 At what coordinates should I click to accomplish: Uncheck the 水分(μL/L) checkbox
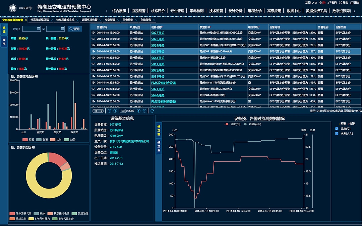(337, 134)
